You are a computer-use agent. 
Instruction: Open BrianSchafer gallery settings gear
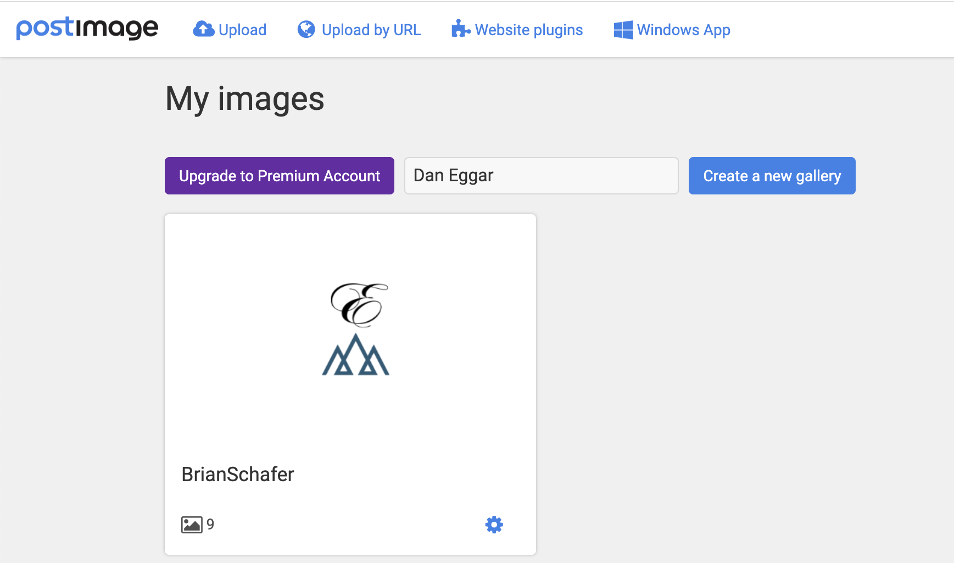tap(494, 525)
